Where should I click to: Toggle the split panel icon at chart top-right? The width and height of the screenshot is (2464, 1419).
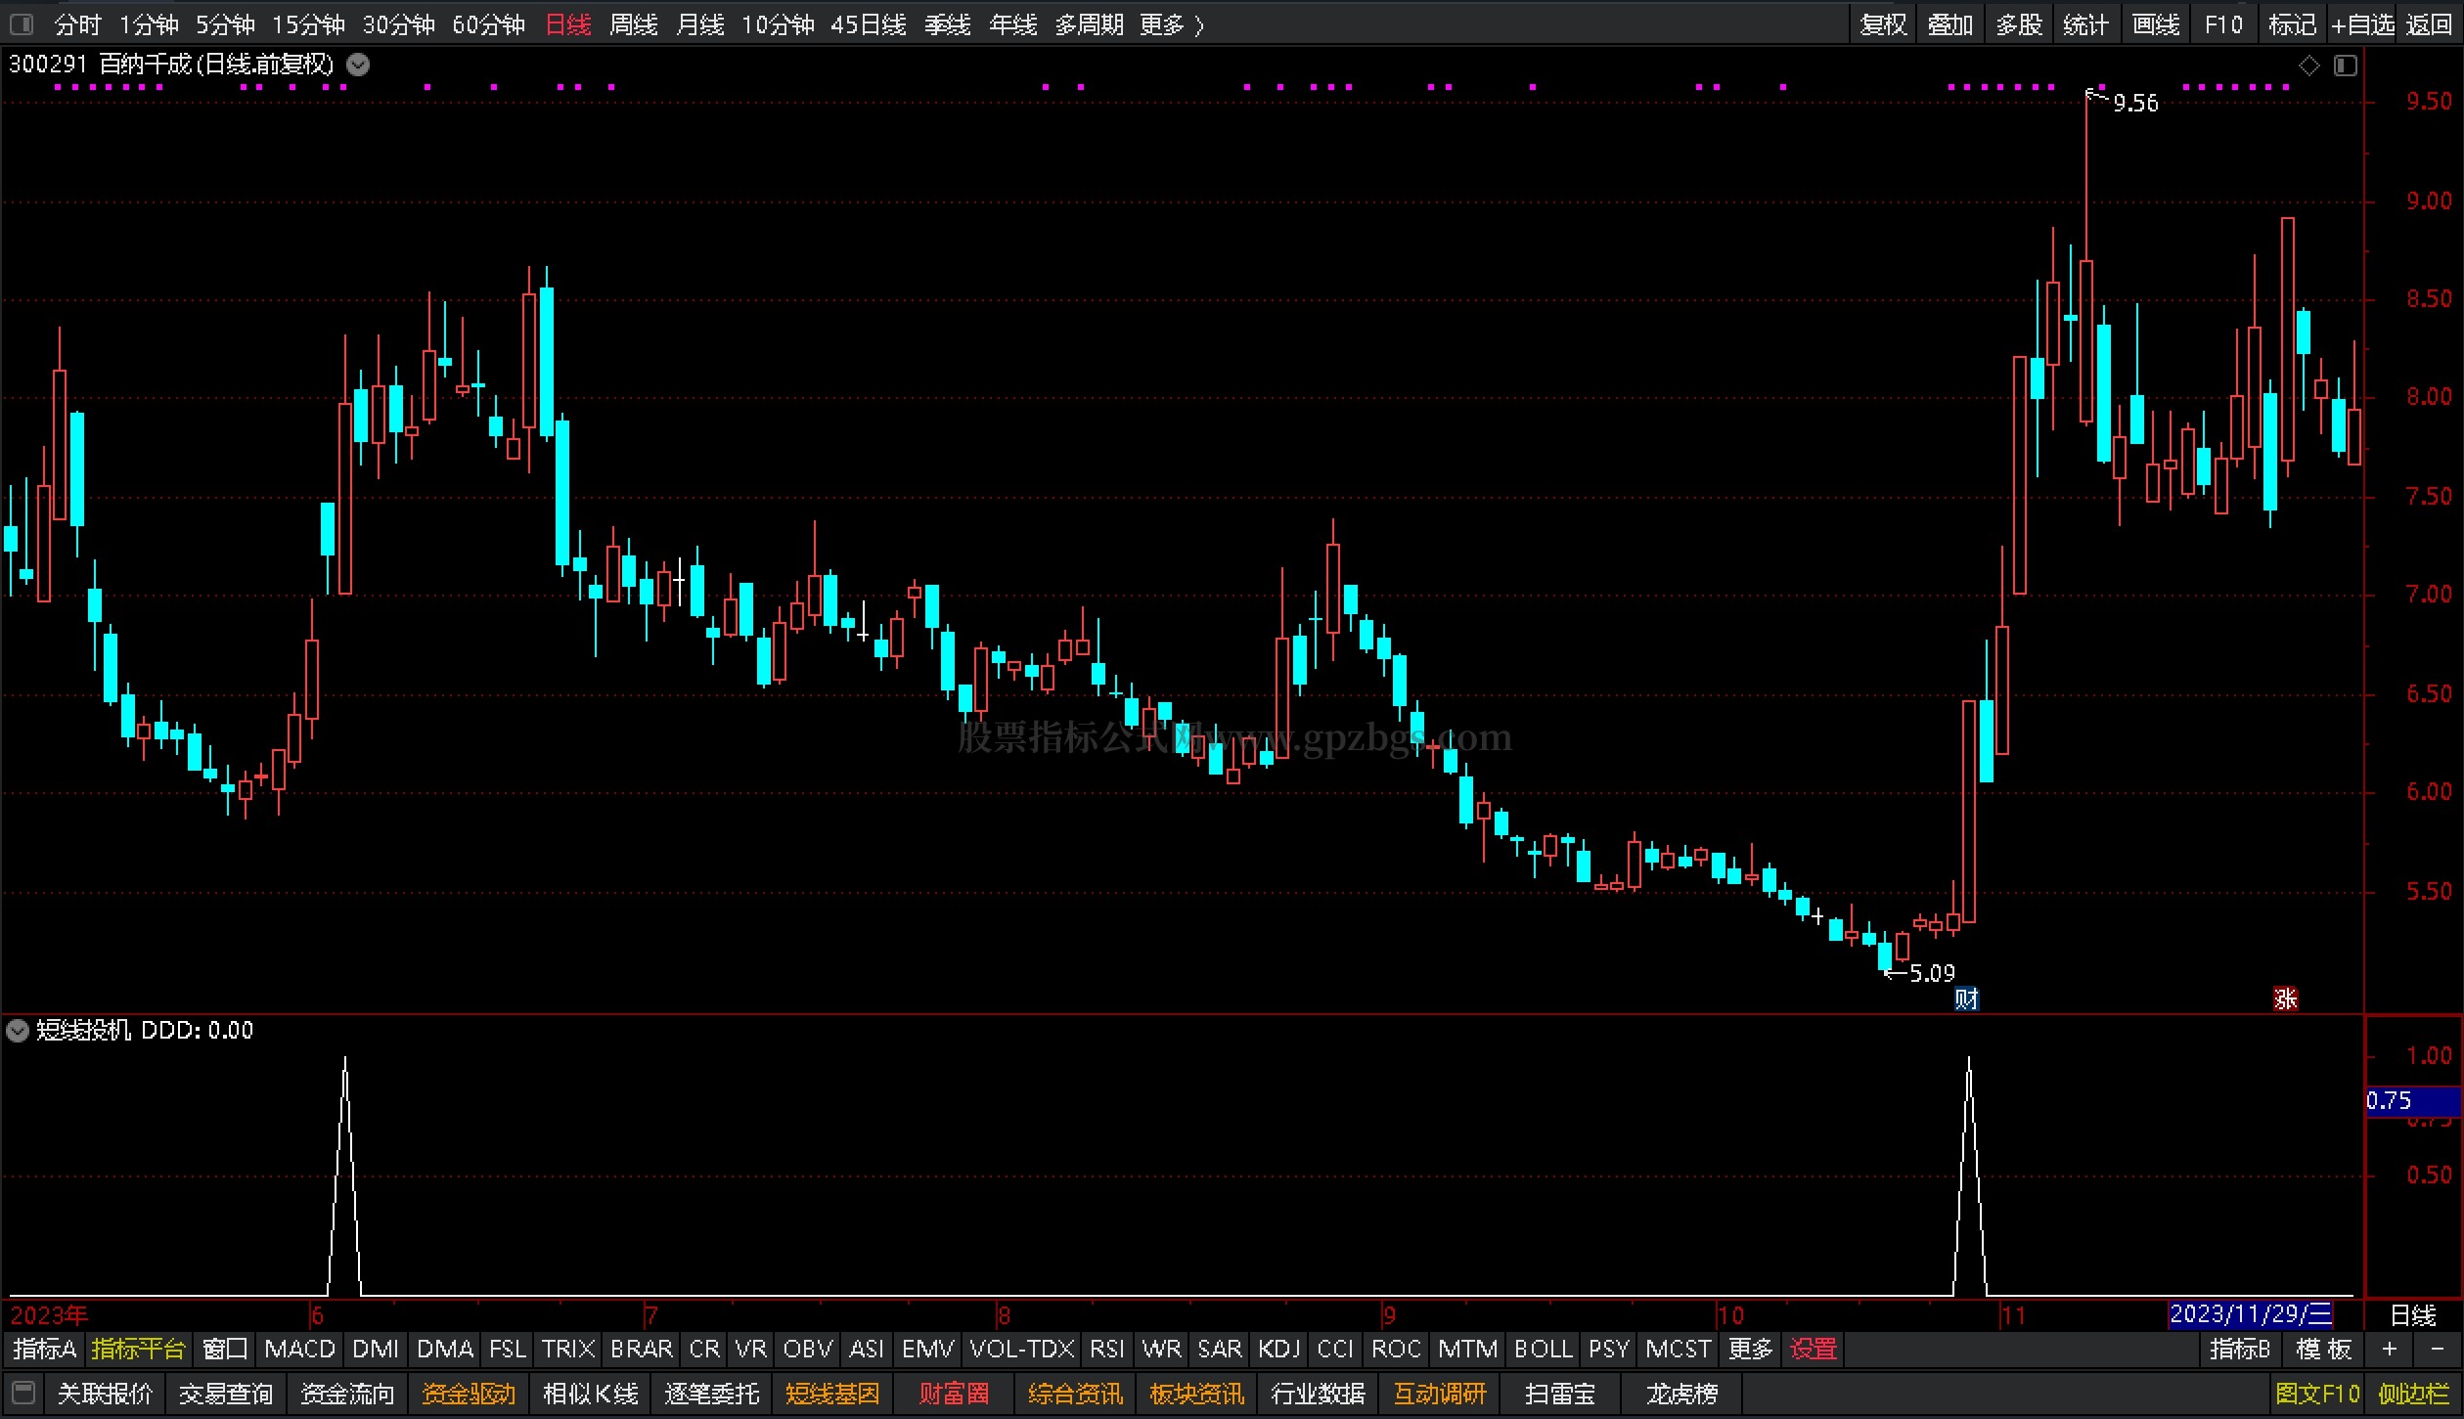point(2346,66)
